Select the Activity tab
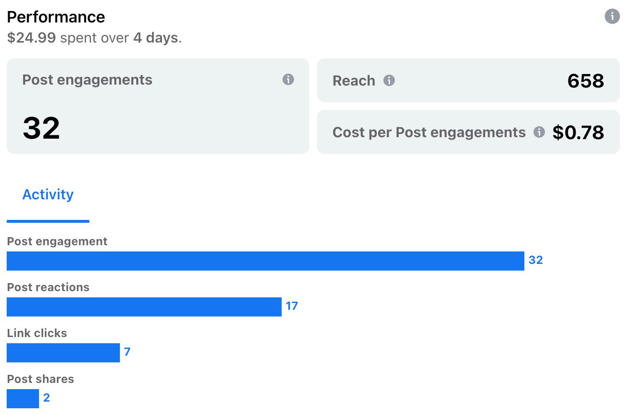This screenshot has height=414, width=631. [48, 195]
